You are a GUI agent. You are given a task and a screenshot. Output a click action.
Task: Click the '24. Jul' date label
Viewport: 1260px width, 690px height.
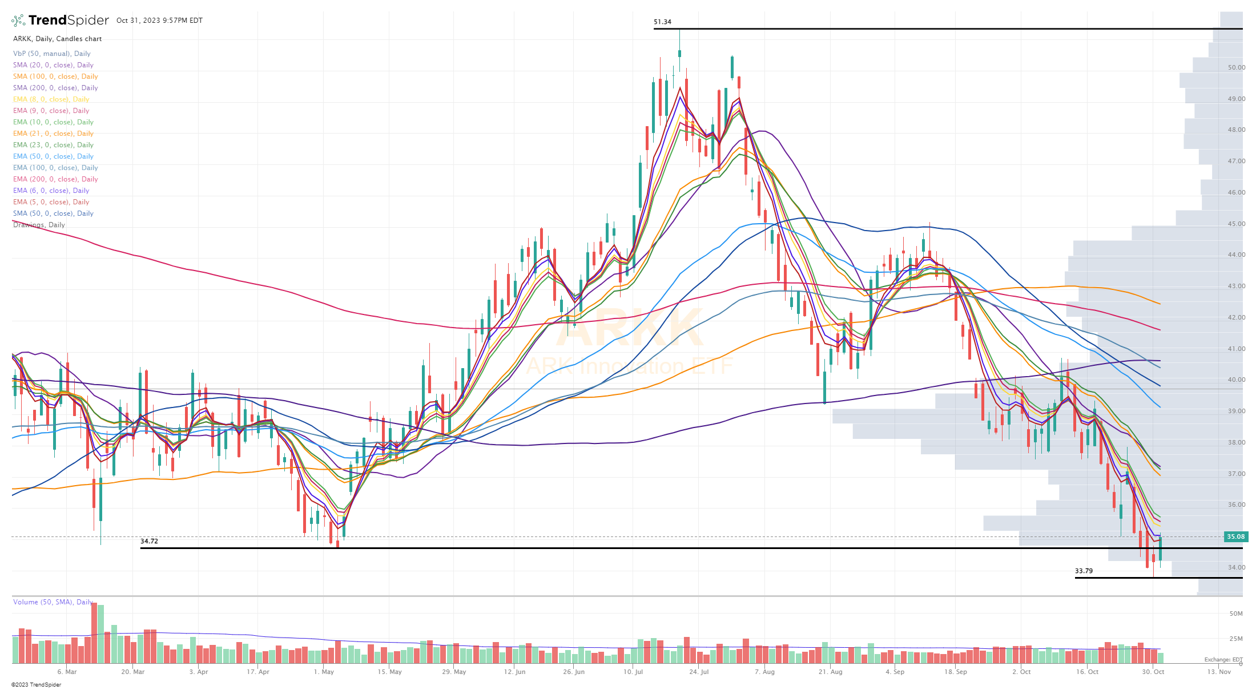(x=699, y=672)
